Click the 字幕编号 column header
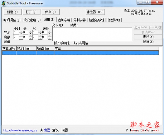Image resolution: width=164 pixels, height=135 pixels. pyautogui.click(x=9, y=48)
